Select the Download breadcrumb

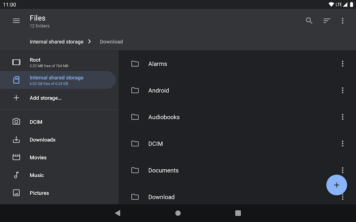coord(111,42)
